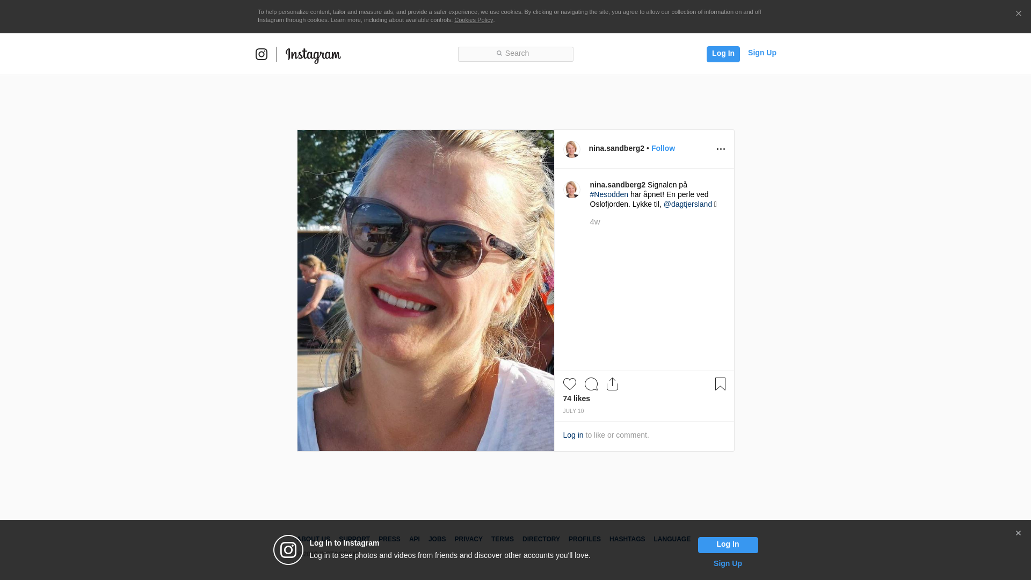Open nina.sandberg2 avatar in post header
Image resolution: width=1031 pixels, height=580 pixels.
coord(572,149)
